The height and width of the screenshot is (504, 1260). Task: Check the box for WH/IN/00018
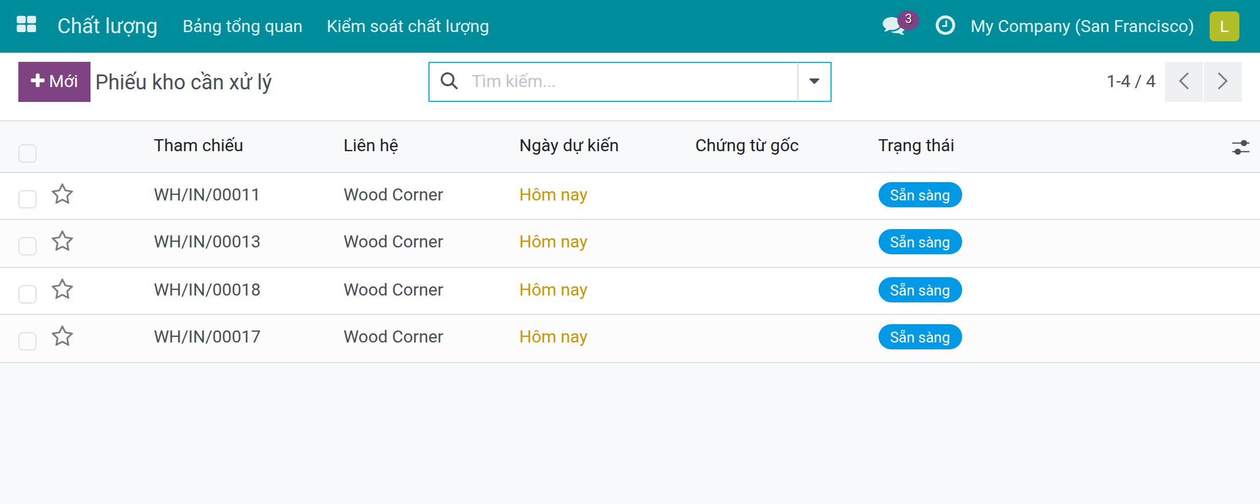click(27, 294)
